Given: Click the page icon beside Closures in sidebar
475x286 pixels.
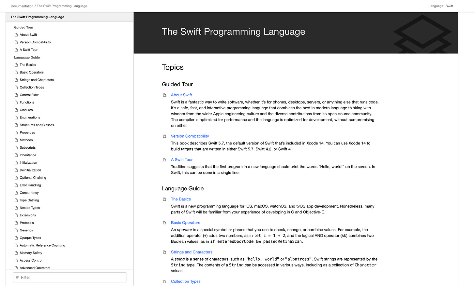Looking at the screenshot, I should [x=16, y=110].
